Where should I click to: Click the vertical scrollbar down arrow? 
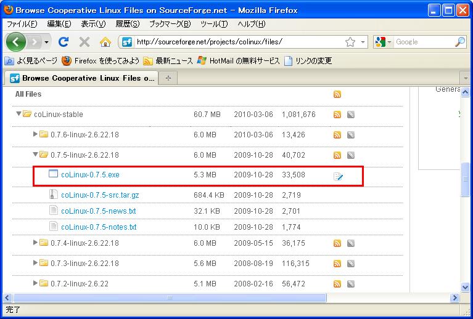[465, 287]
